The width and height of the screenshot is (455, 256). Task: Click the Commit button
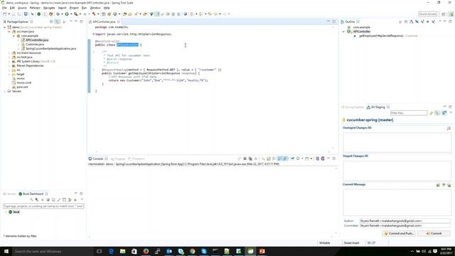[x=434, y=233]
